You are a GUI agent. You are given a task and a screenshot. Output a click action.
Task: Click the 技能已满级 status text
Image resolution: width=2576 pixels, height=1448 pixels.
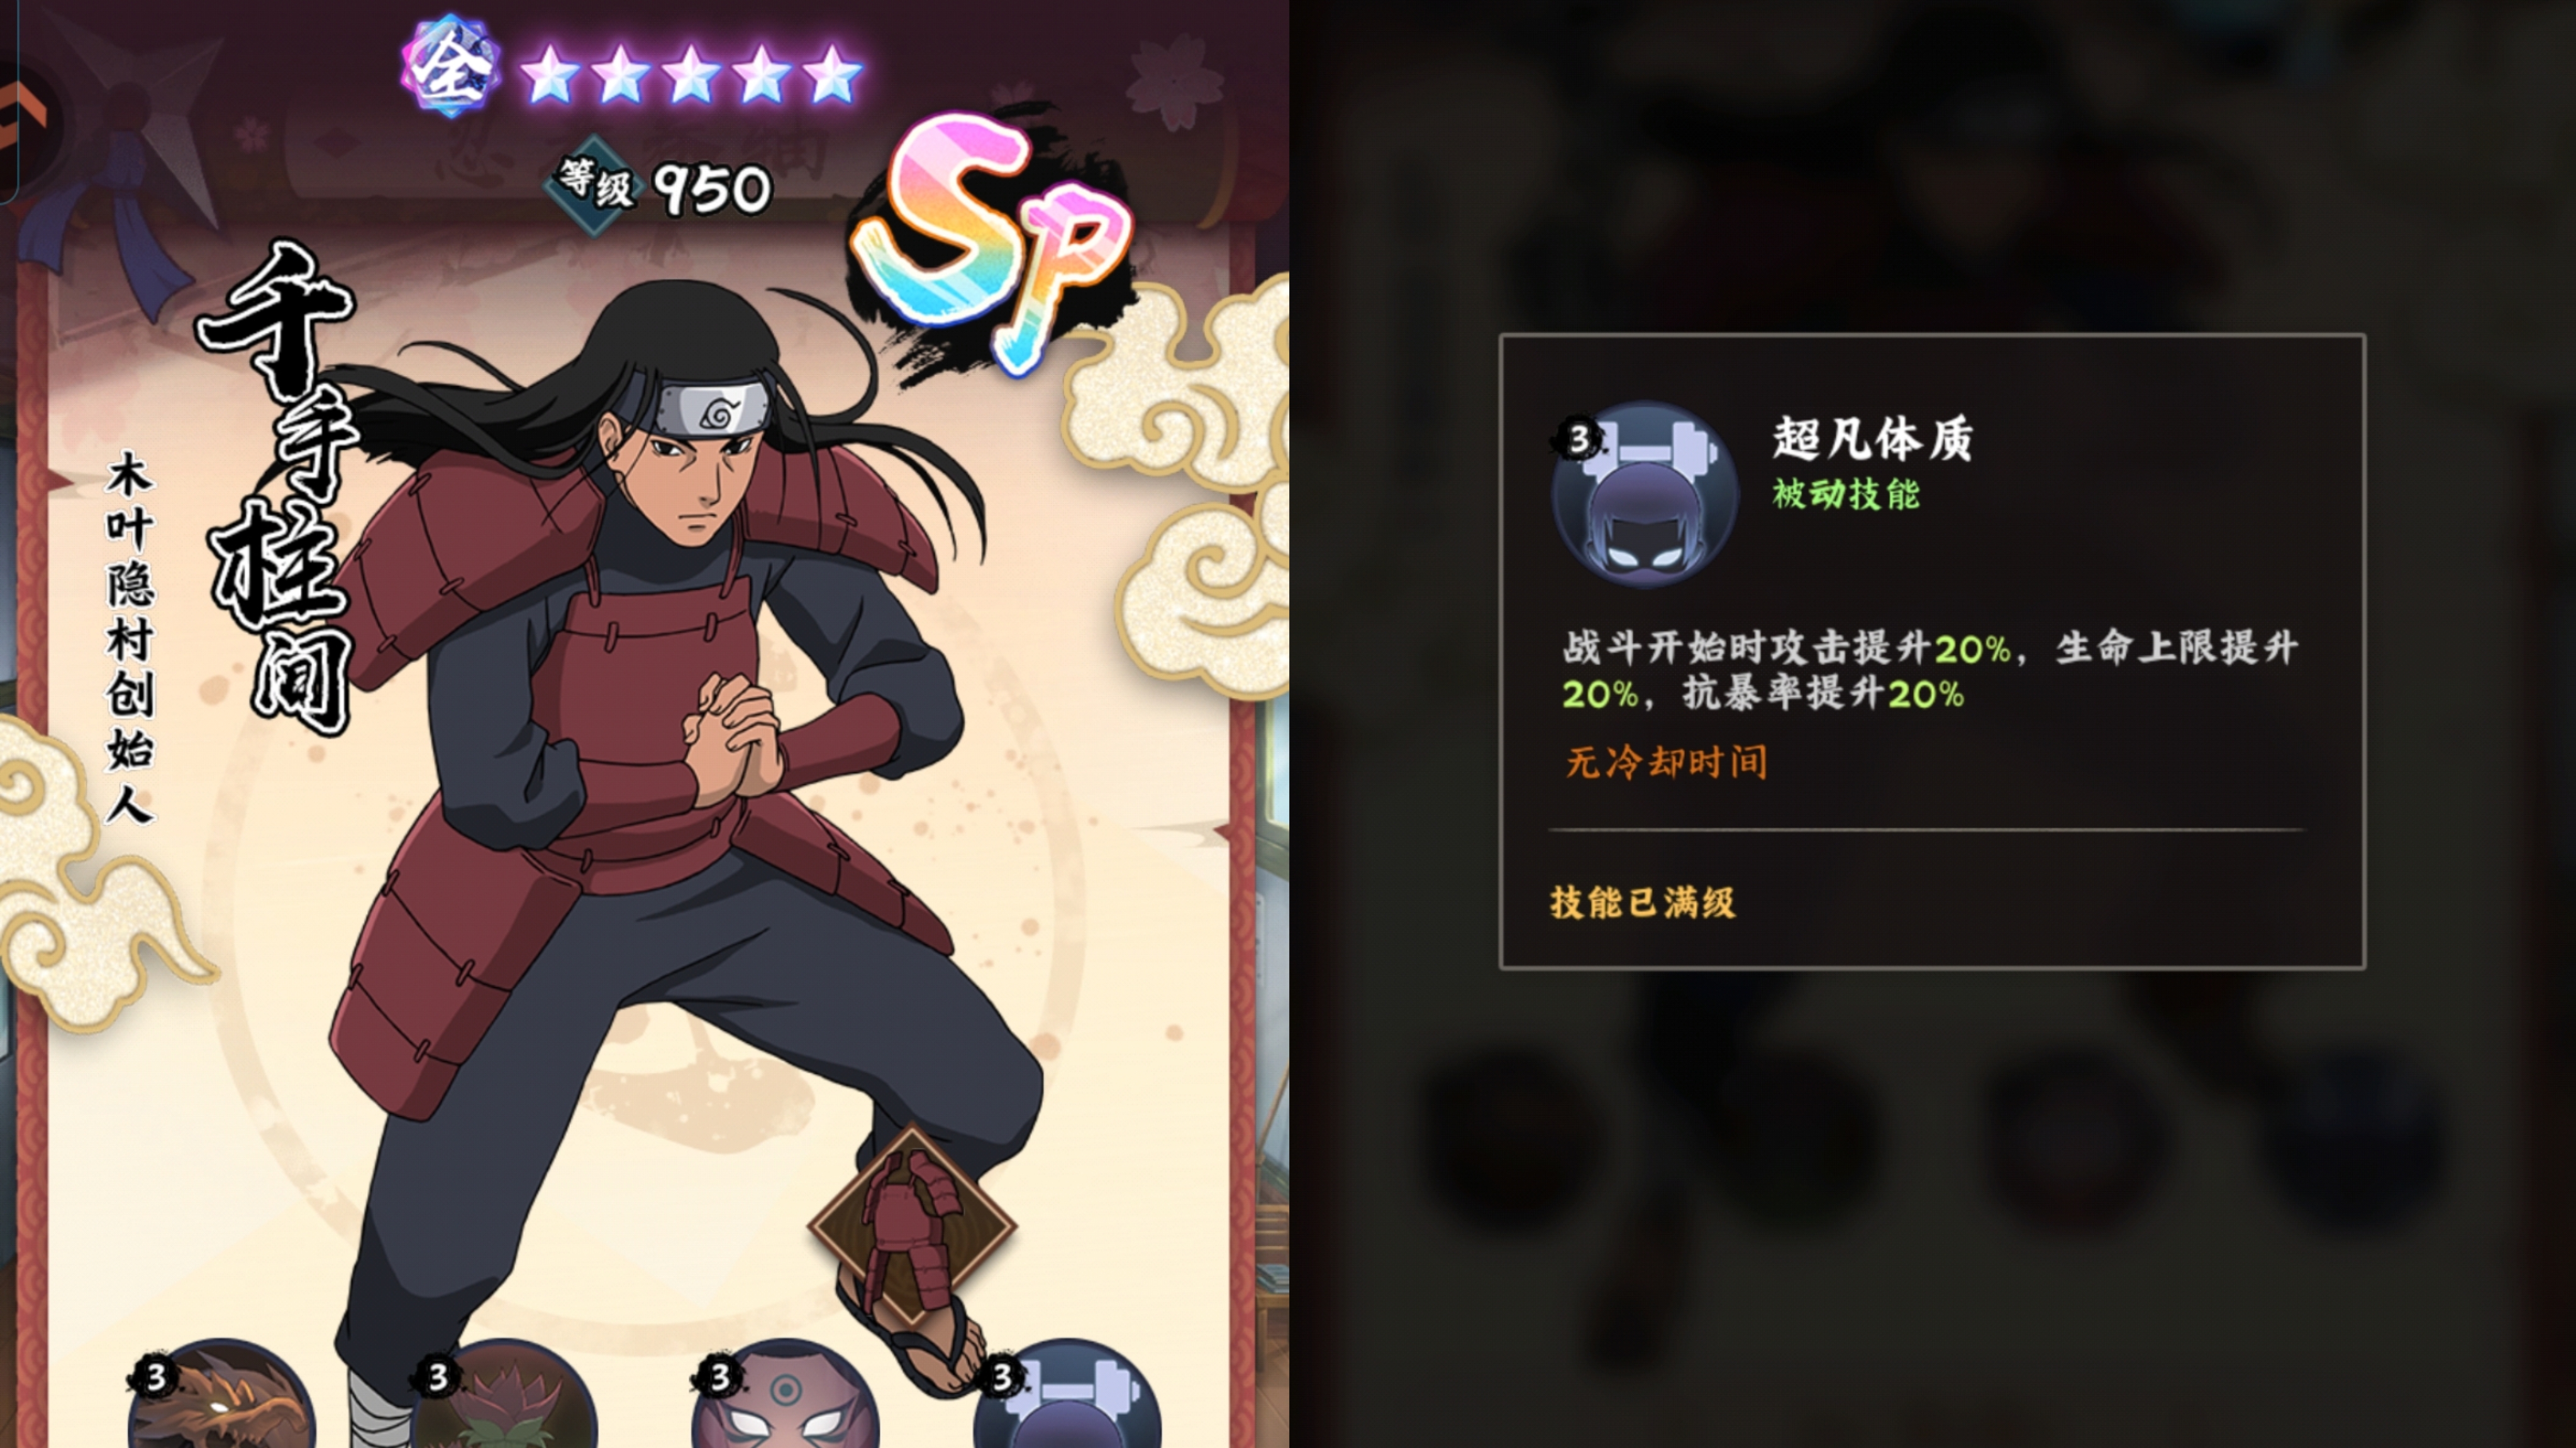click(x=1642, y=902)
